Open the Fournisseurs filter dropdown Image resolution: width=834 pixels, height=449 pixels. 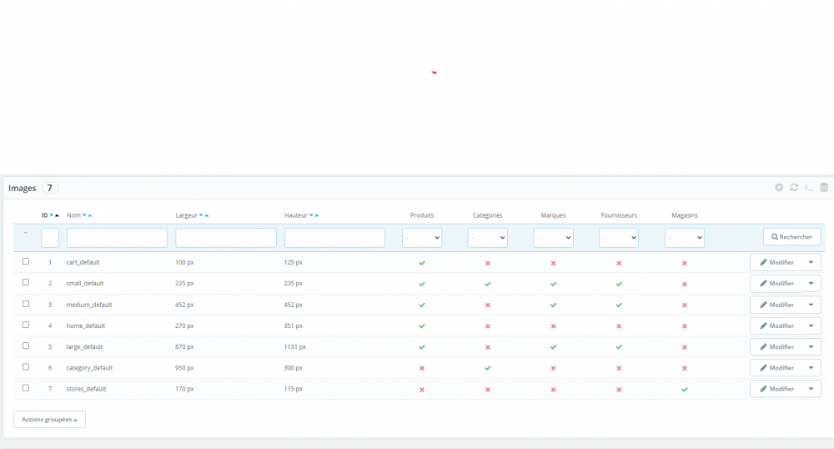(619, 238)
